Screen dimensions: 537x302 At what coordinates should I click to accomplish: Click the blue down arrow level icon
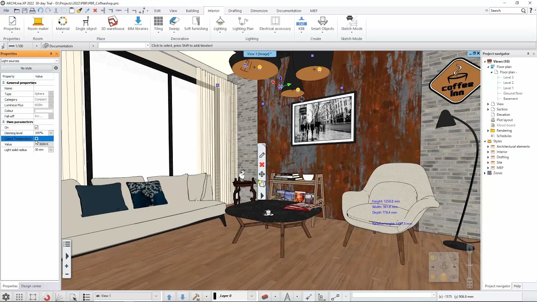(182, 297)
